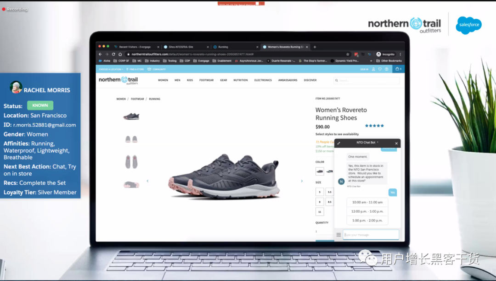The height and width of the screenshot is (281, 496).
Task: Switch to Recent Visitors - Evergage tab
Action: pos(135,47)
